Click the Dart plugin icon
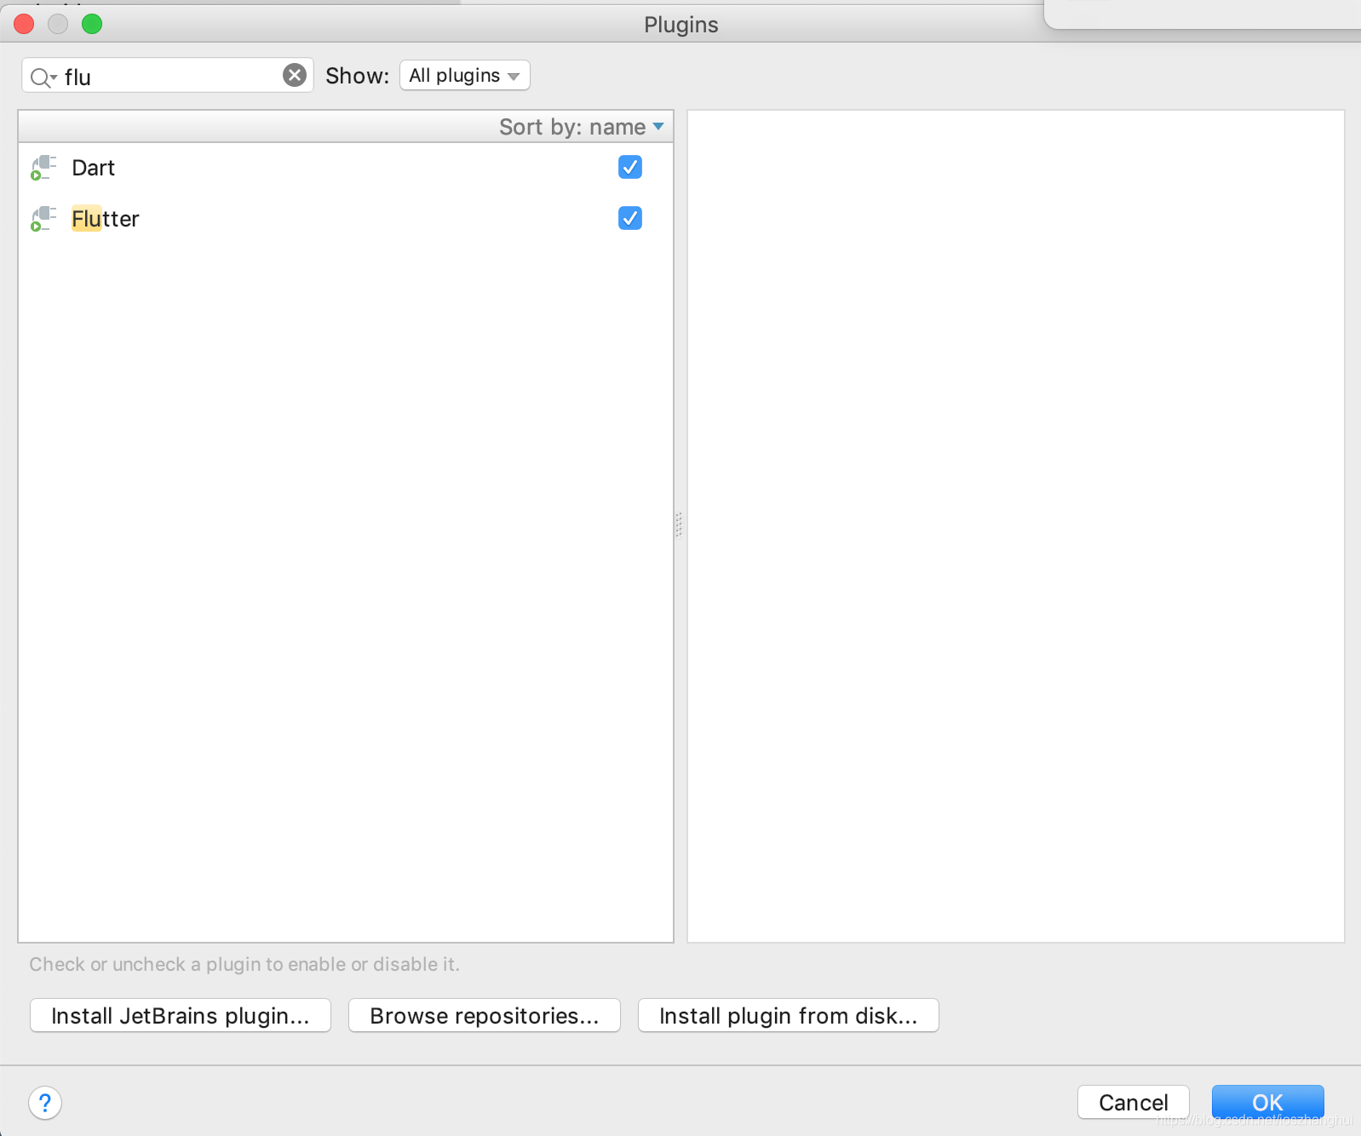The height and width of the screenshot is (1136, 1361). (x=43, y=168)
